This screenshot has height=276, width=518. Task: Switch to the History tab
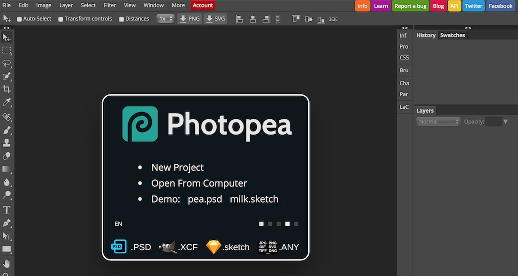[x=426, y=35]
